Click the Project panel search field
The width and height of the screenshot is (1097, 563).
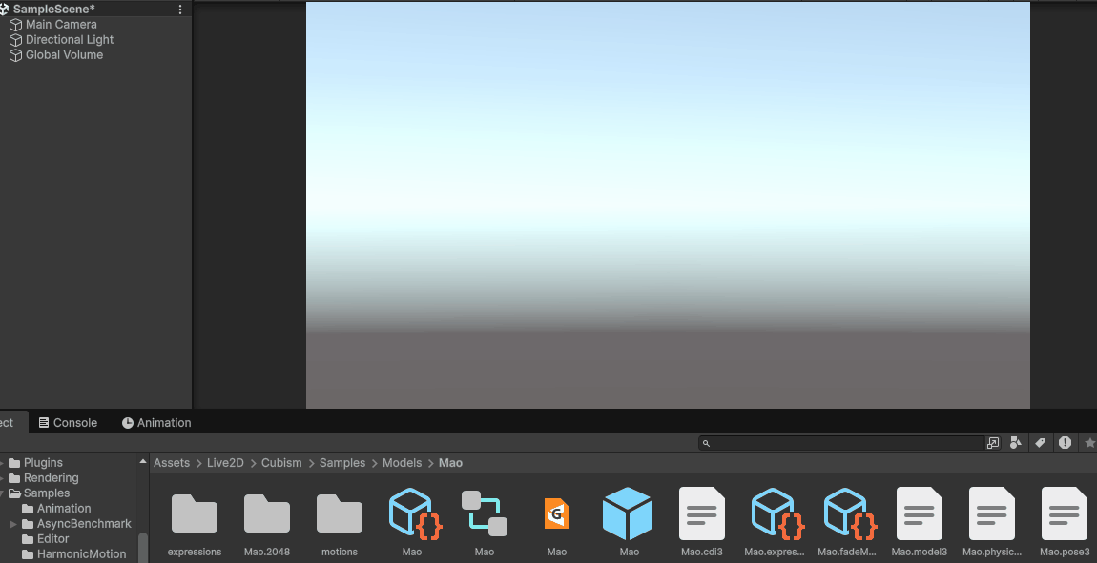click(844, 443)
